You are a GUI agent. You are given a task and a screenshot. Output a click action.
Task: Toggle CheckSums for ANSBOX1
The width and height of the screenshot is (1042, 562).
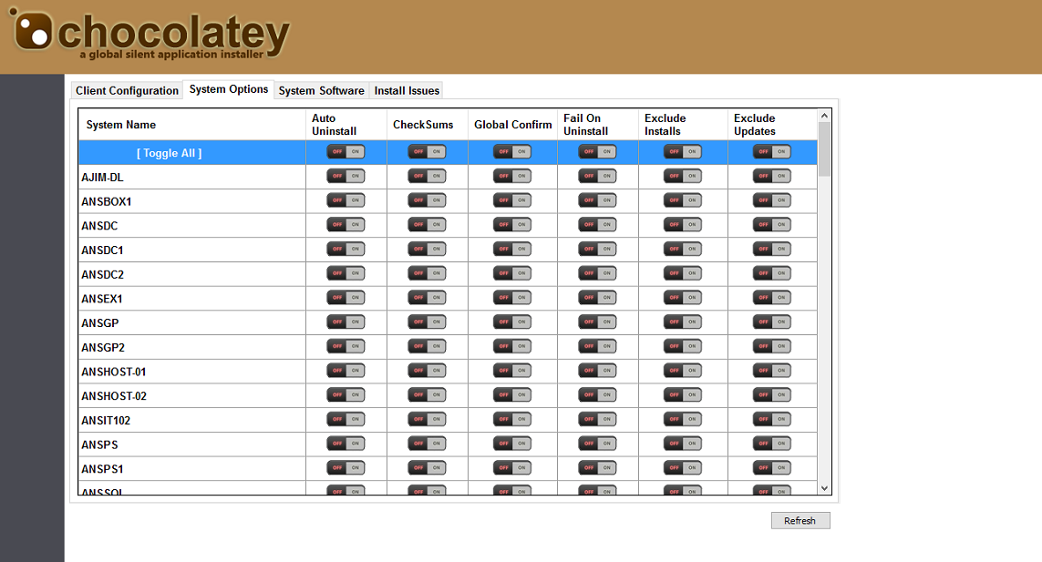click(x=427, y=200)
